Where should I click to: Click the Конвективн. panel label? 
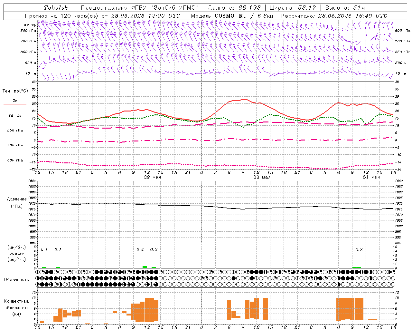[x=16, y=301]
